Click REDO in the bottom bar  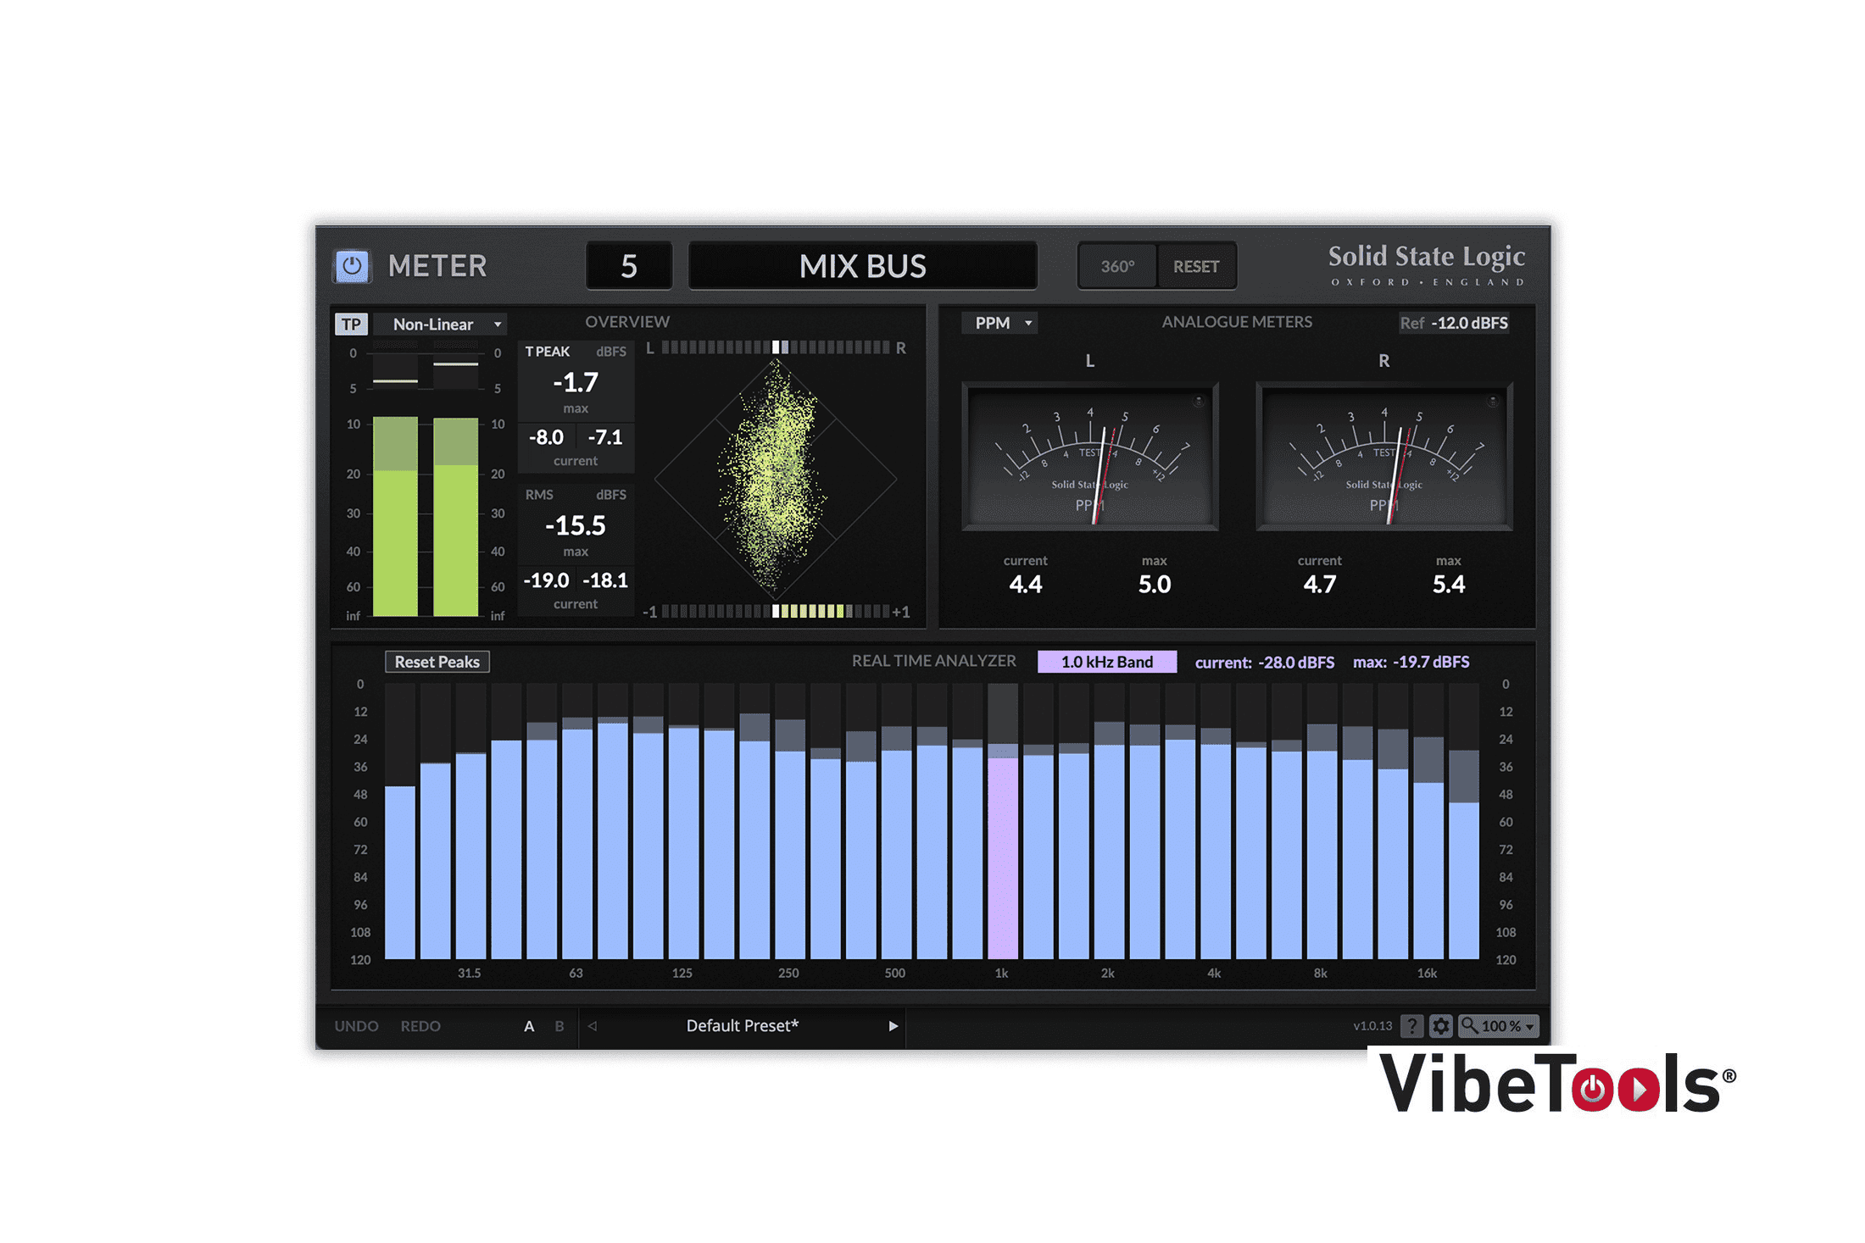(x=420, y=1025)
